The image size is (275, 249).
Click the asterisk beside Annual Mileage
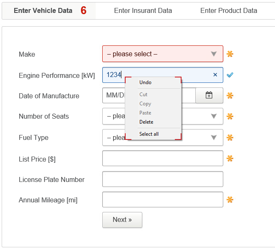pos(230,200)
